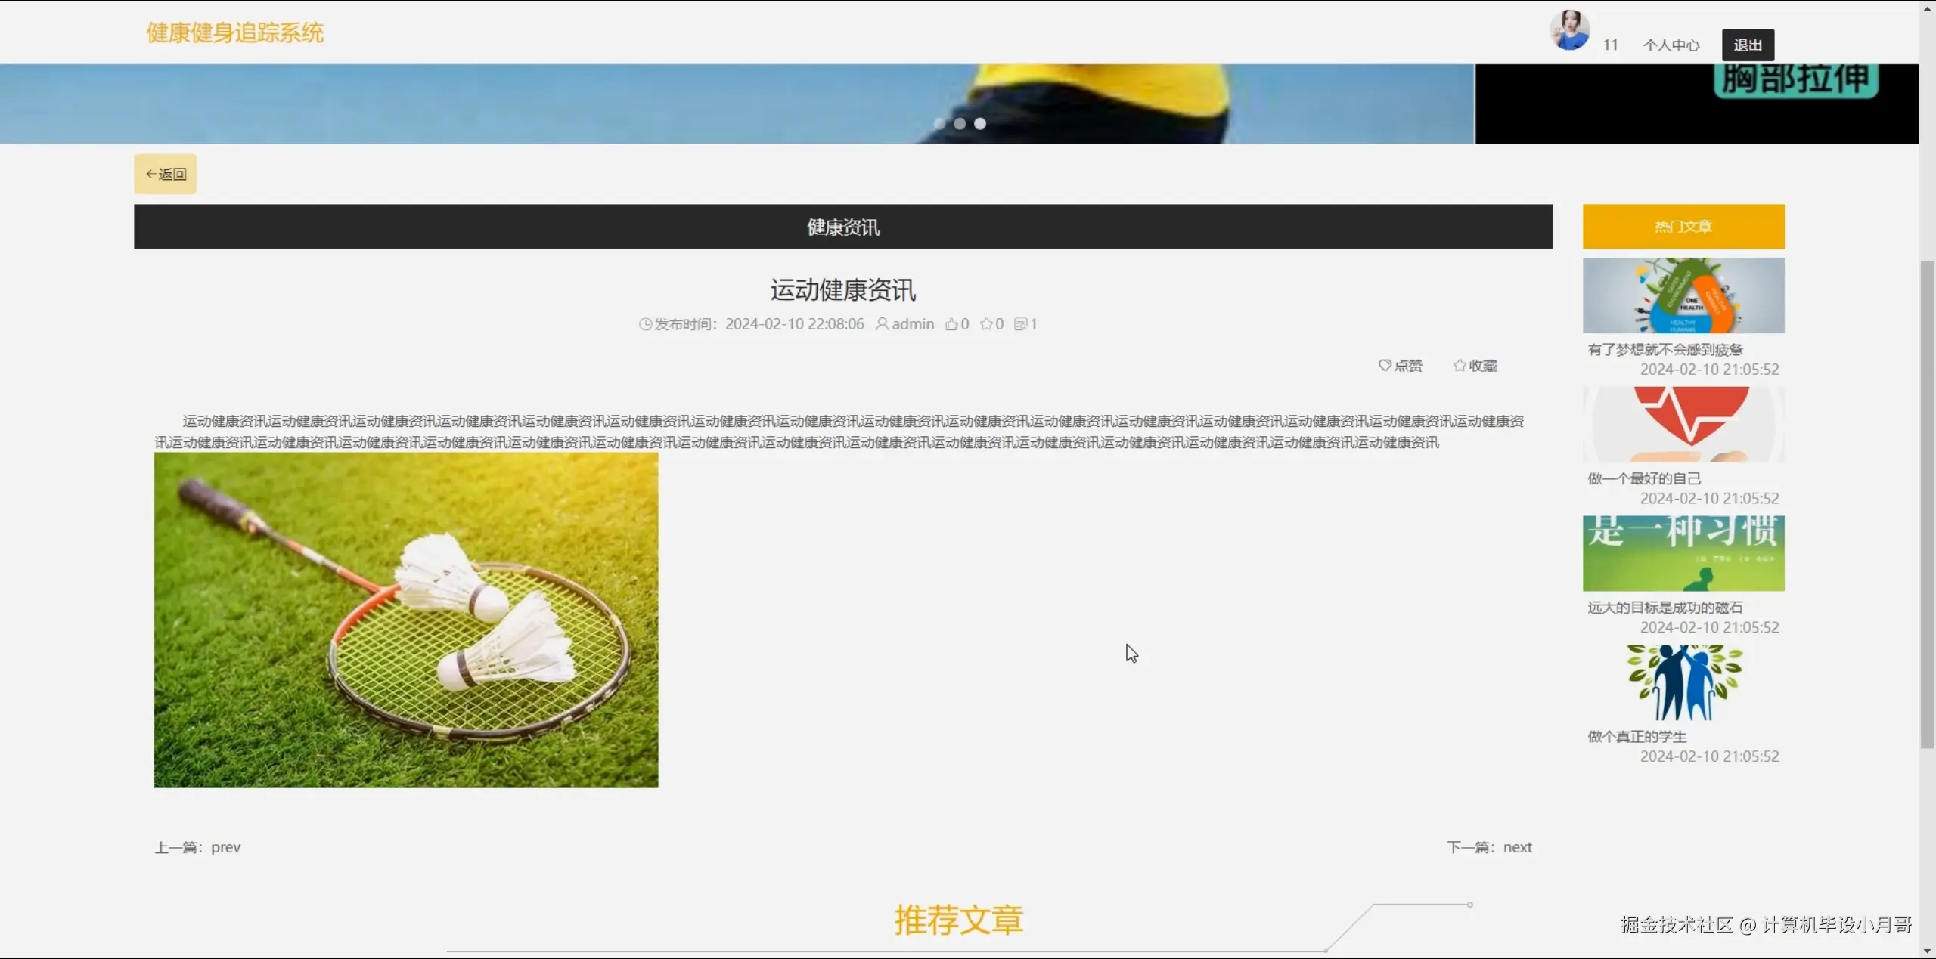Open previous article link prev
The image size is (1936, 959).
click(225, 847)
